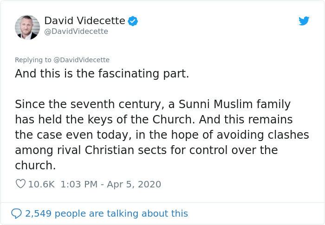Like the tweet with the heart icon
Screen dimensions: 325x225
(x=20, y=184)
